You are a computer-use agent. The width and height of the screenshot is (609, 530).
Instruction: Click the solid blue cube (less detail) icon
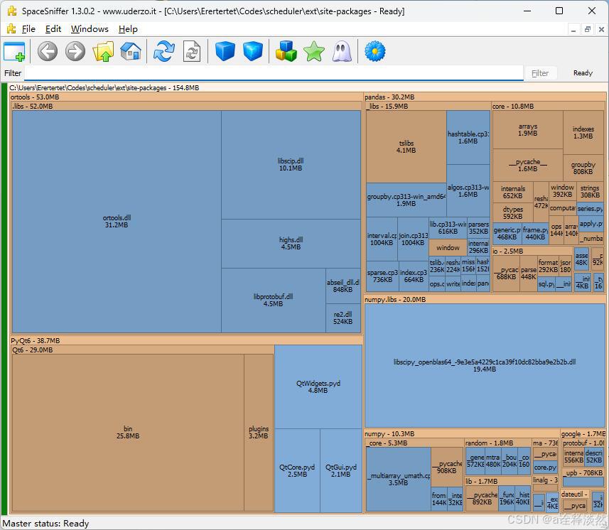pos(225,51)
